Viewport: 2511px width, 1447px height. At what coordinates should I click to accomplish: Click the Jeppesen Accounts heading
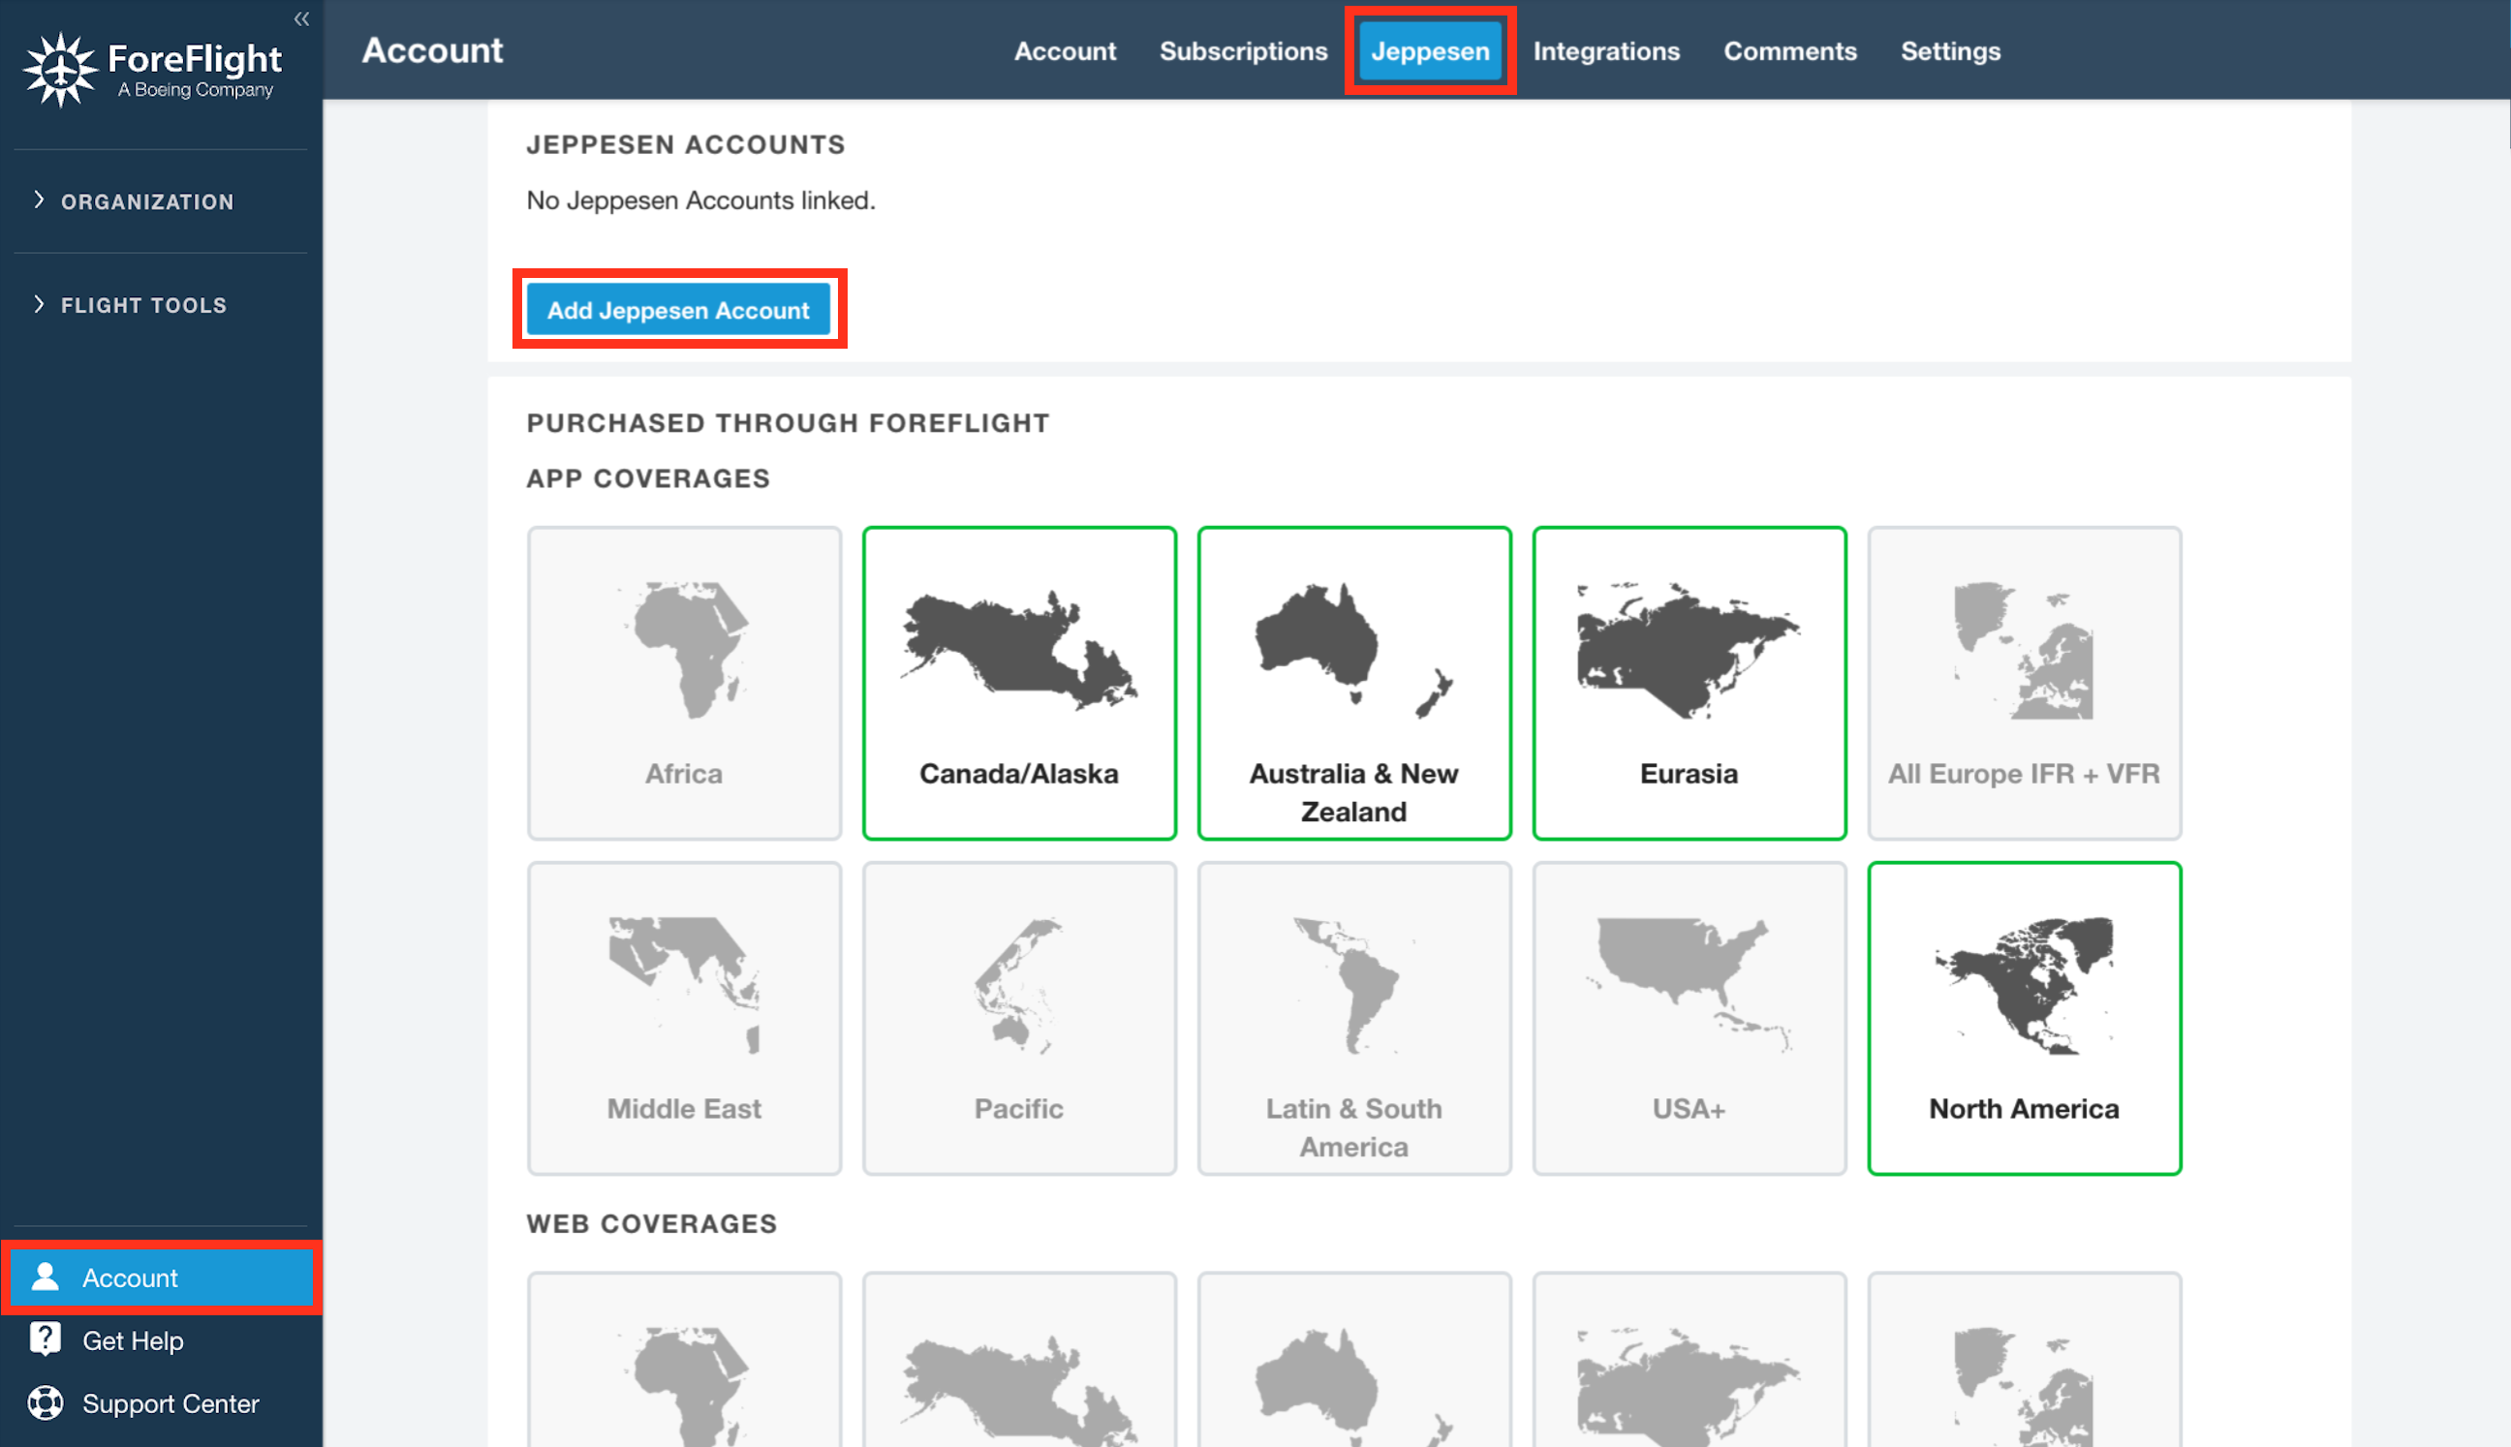[x=686, y=145]
